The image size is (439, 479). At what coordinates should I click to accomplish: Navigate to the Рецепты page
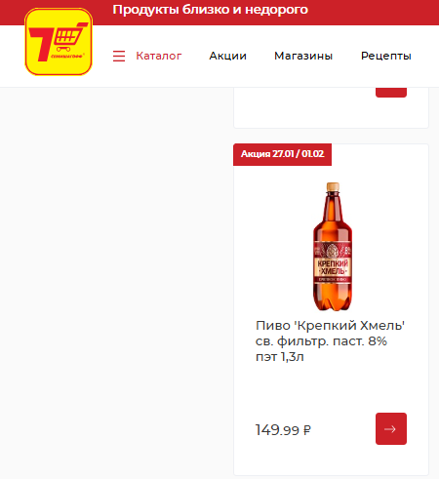[x=386, y=56]
